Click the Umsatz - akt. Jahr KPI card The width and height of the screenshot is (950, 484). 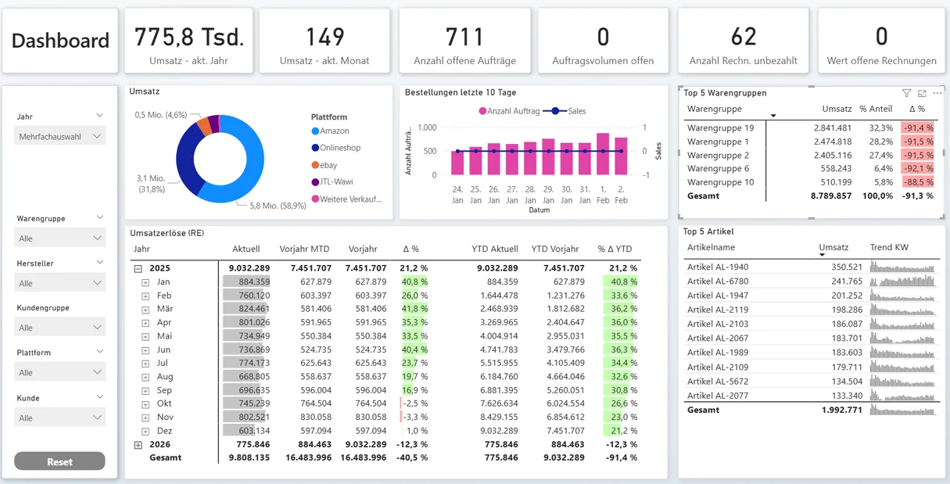pos(188,41)
